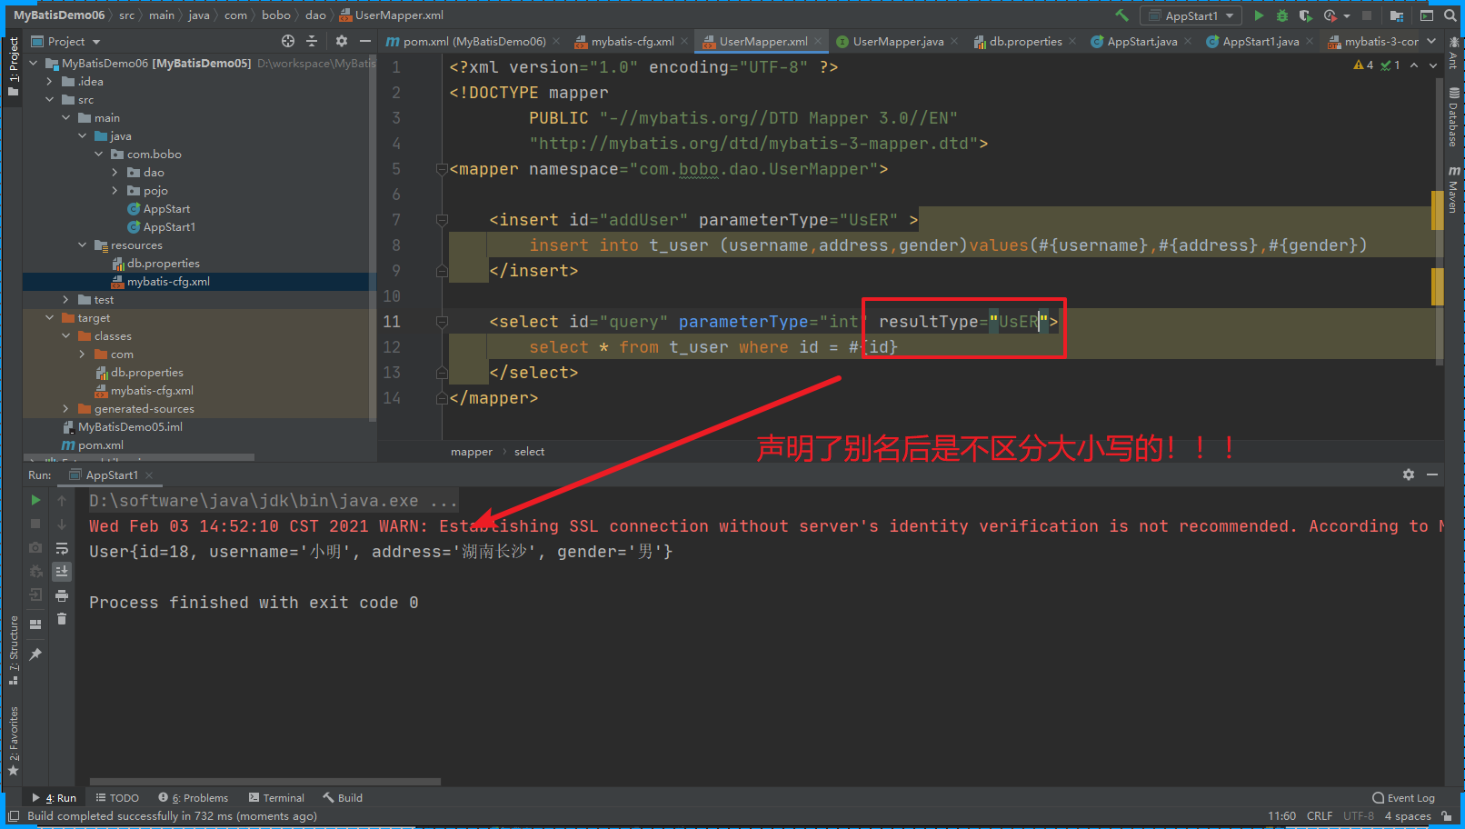
Task: Open Event Log
Action: point(1403,798)
